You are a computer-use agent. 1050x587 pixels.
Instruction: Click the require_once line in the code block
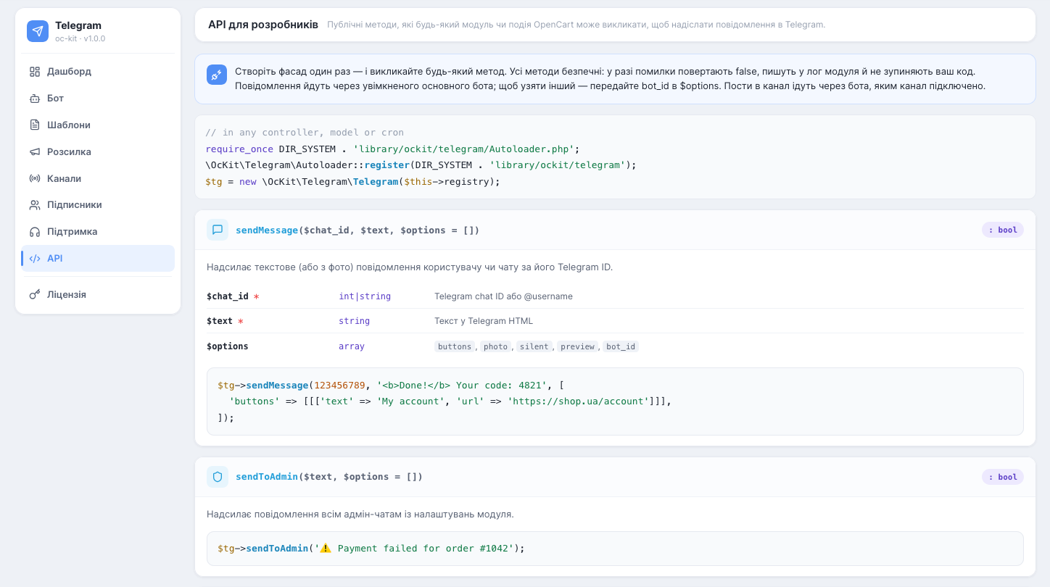393,149
